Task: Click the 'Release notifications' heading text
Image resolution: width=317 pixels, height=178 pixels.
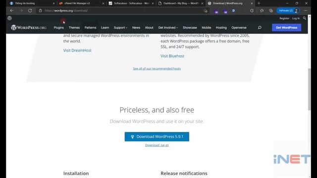Action: pos(184,174)
